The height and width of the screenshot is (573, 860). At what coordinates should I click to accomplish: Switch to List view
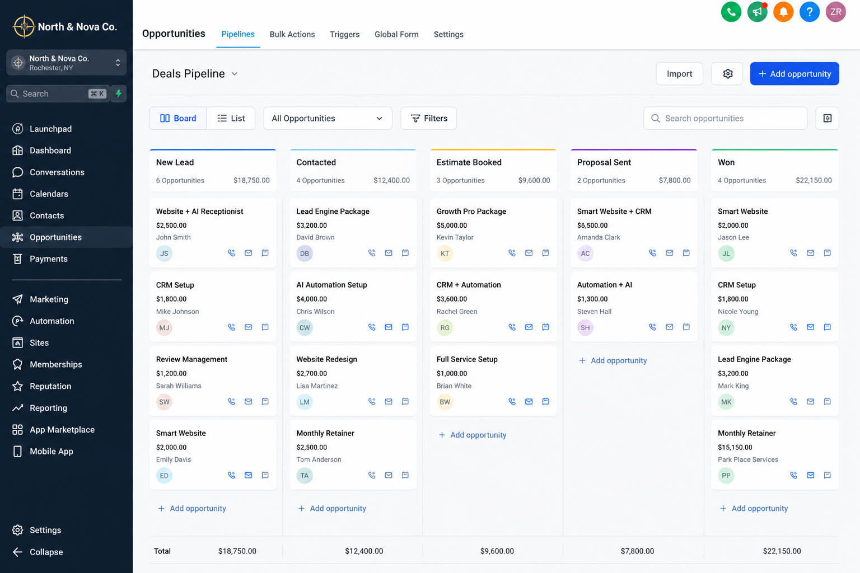(x=231, y=118)
